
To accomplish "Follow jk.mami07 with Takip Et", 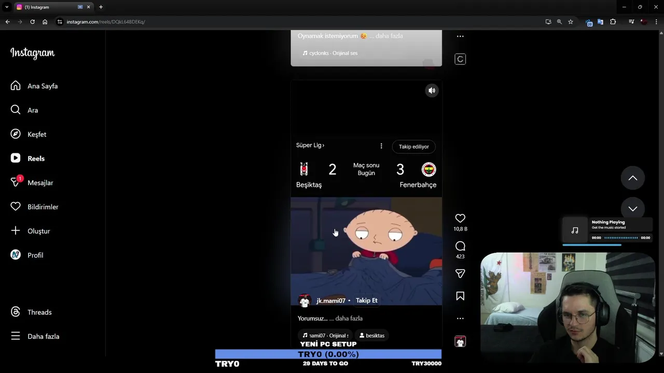I will 366,300.
